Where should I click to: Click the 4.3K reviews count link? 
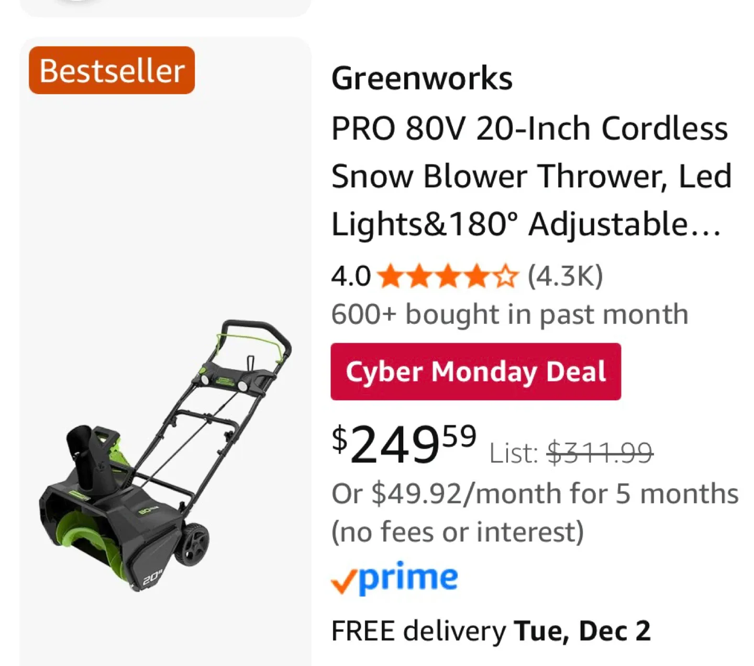coord(564,276)
